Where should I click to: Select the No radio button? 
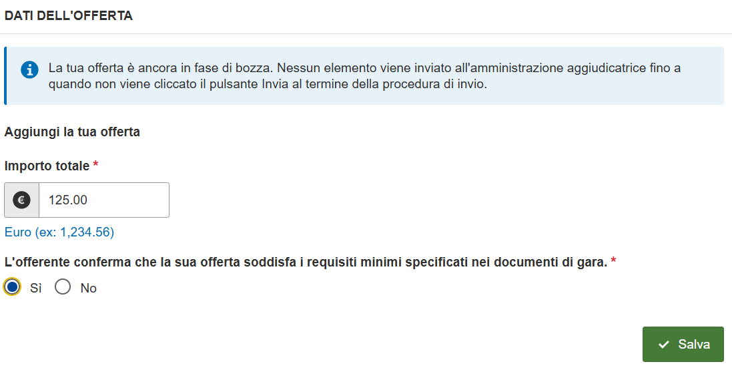pos(63,287)
